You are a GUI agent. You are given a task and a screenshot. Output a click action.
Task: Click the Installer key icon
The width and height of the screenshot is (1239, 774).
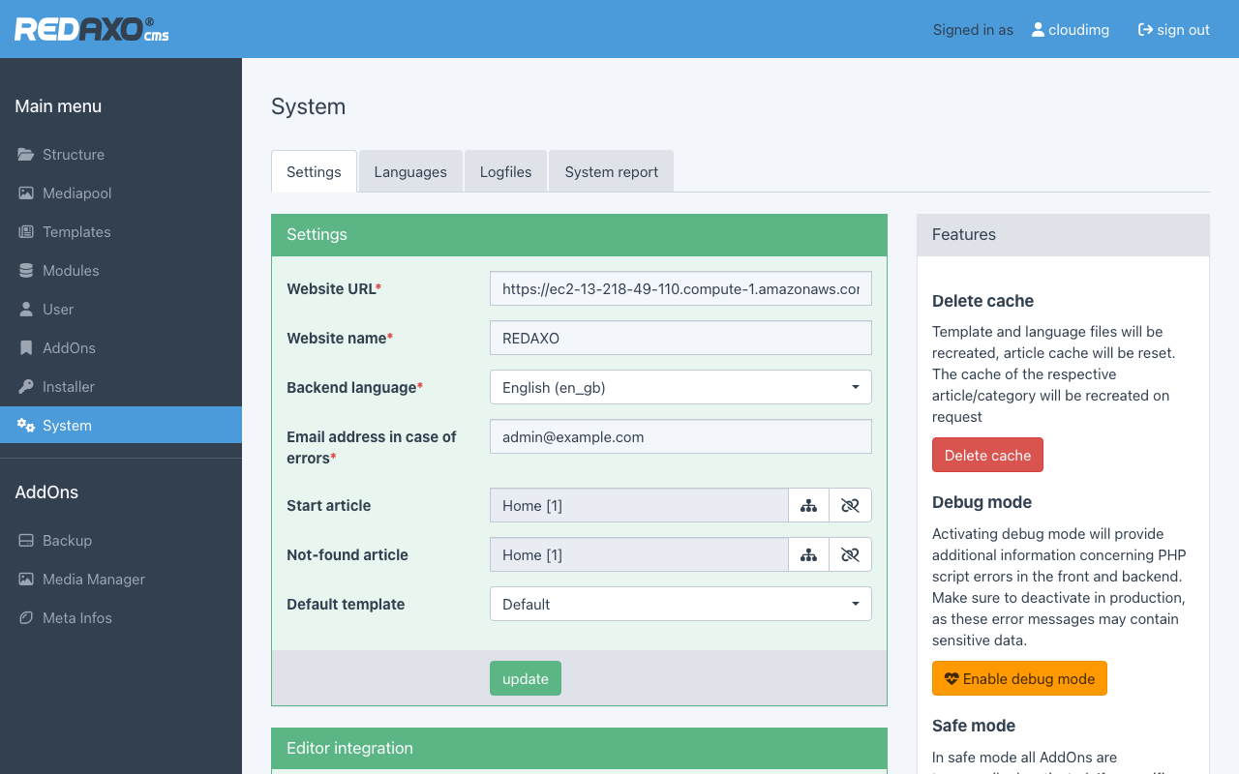tap(26, 387)
